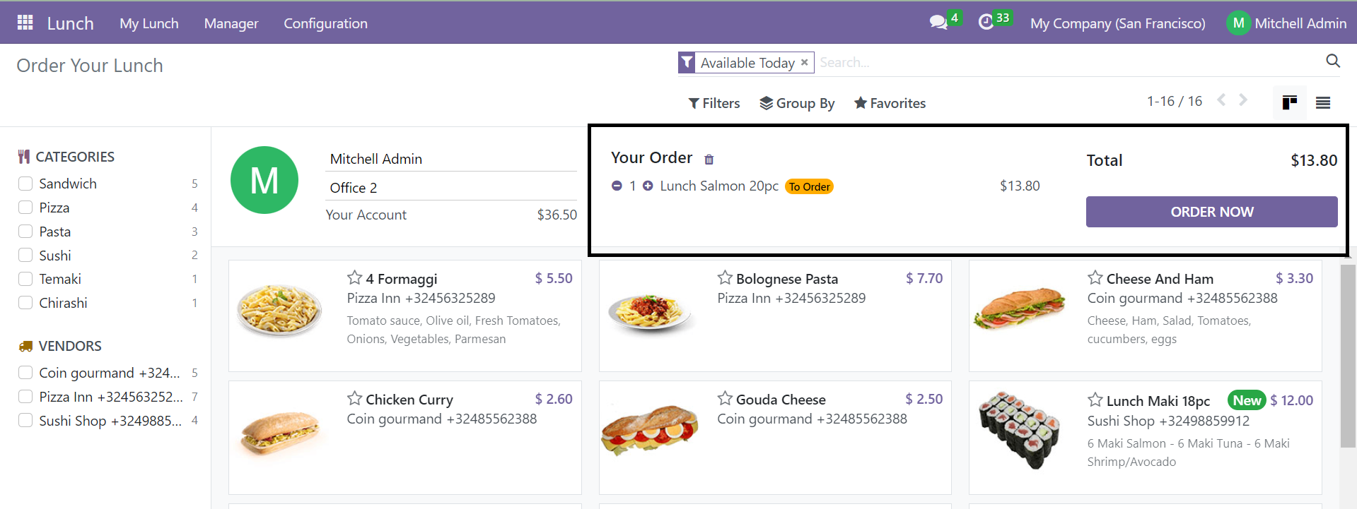Image resolution: width=1357 pixels, height=509 pixels.
Task: Open the apps grid menu icon
Action: tap(25, 23)
